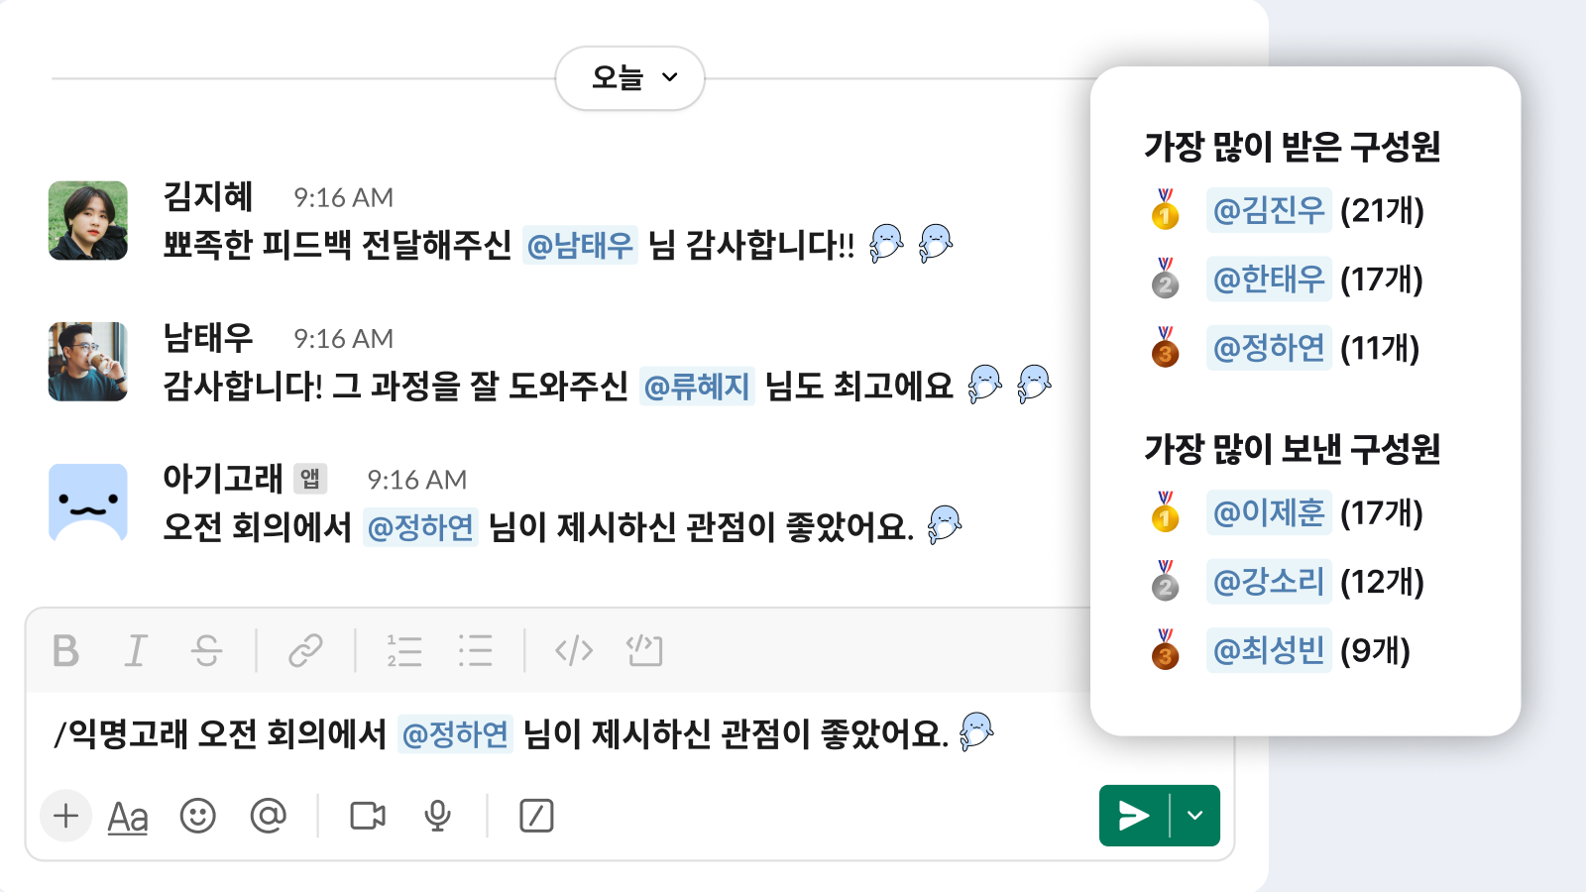
Task: Open the @김진우 mention in leaderboard
Action: [1269, 210]
